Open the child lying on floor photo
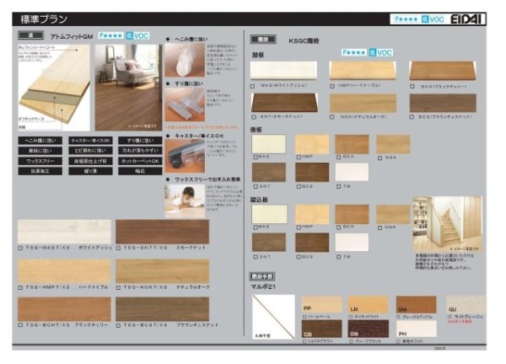The height and width of the screenshot is (364, 506). point(185,201)
